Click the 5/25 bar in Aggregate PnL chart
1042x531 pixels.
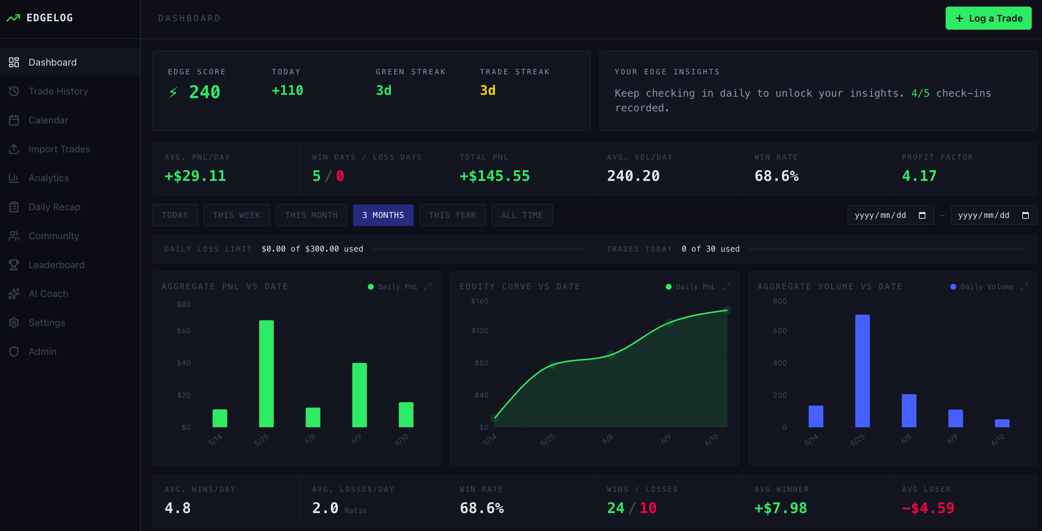[266, 374]
